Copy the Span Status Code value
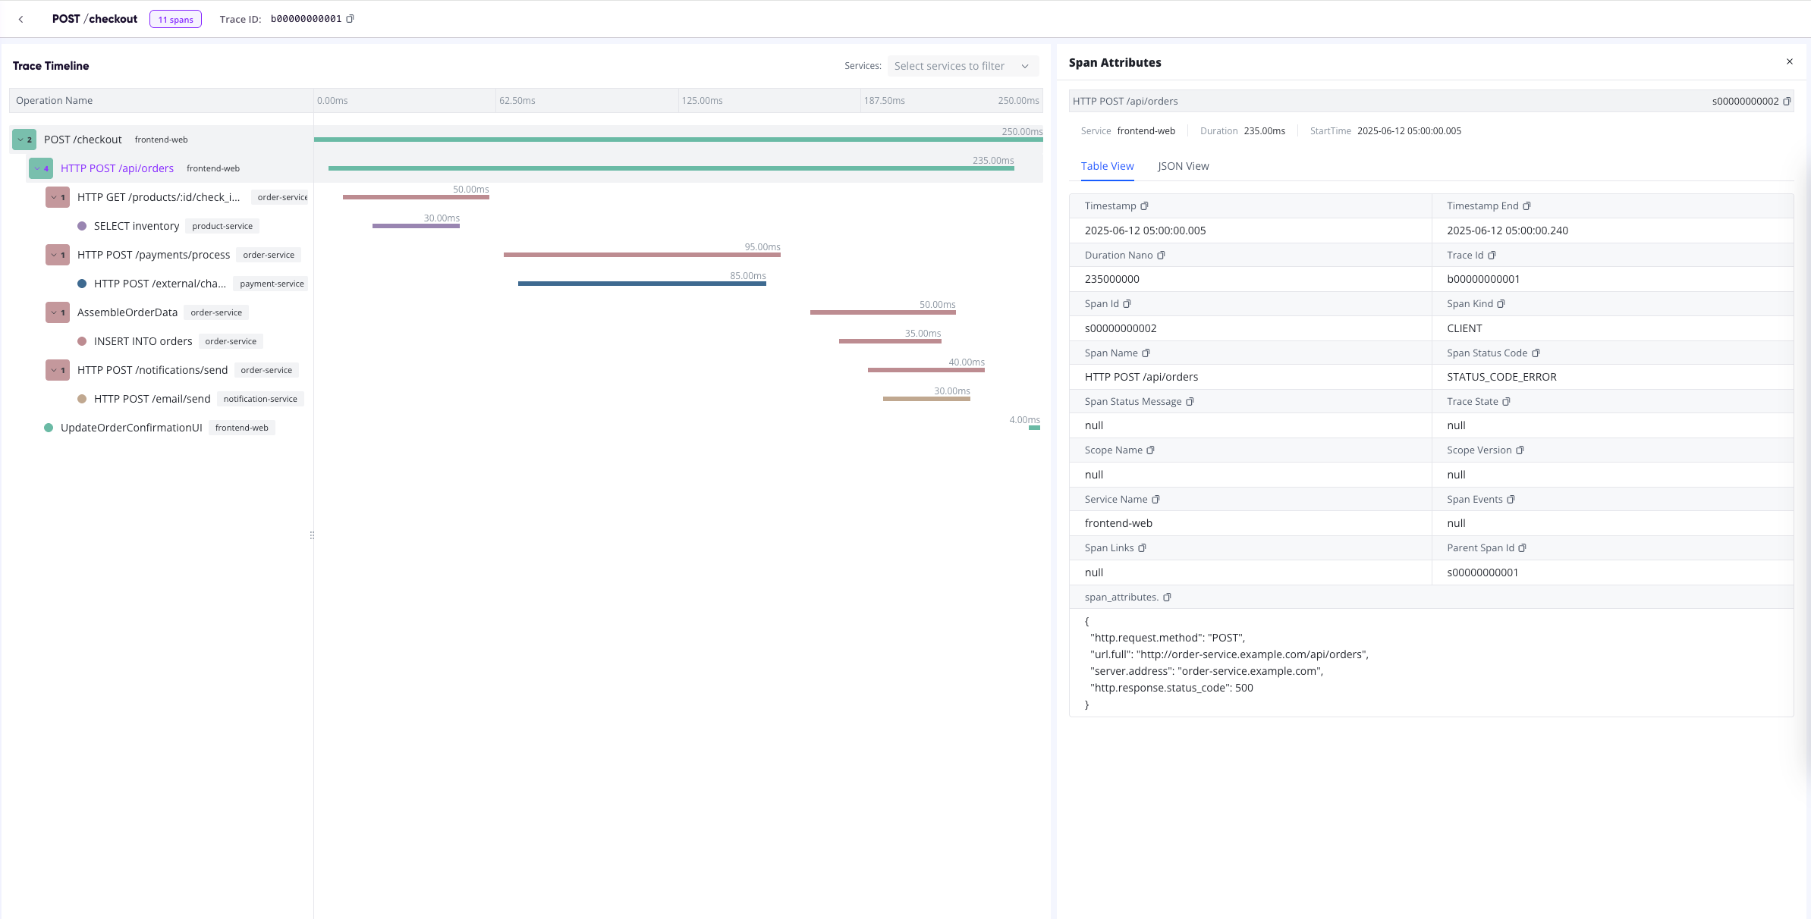This screenshot has height=919, width=1811. [x=1536, y=353]
